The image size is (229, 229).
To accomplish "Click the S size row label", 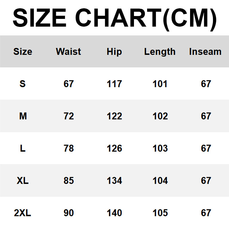I will [x=23, y=84].
